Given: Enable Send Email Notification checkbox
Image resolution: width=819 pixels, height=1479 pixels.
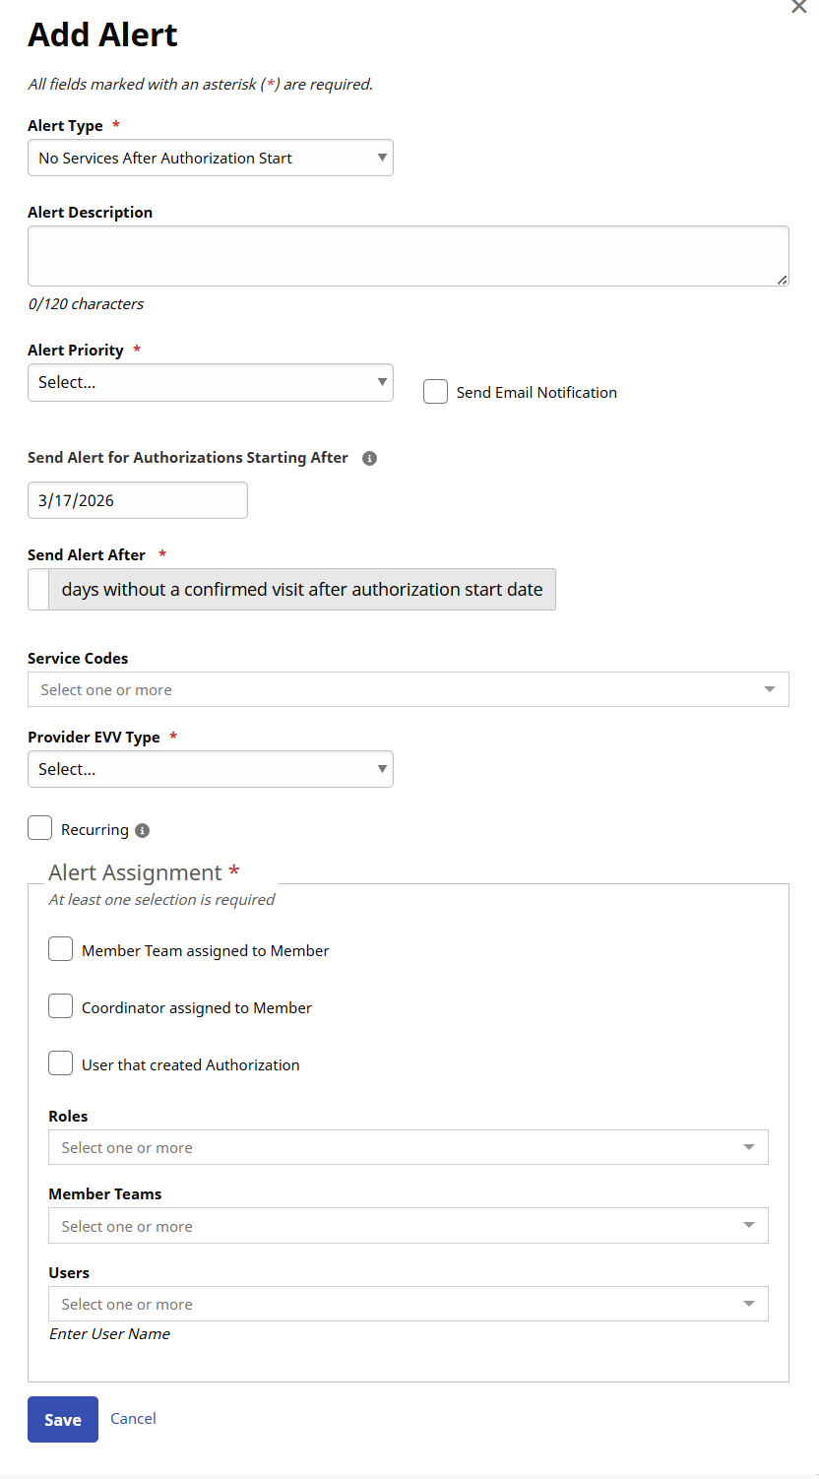Looking at the screenshot, I should pyautogui.click(x=435, y=392).
